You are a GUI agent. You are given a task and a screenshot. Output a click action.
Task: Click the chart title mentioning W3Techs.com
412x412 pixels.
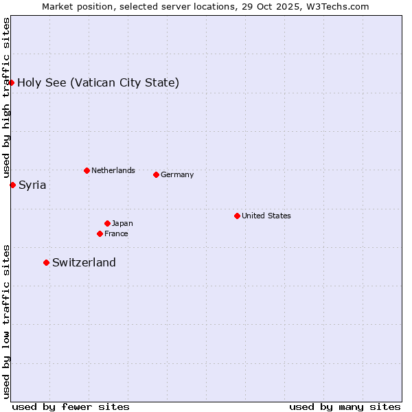(x=205, y=6)
